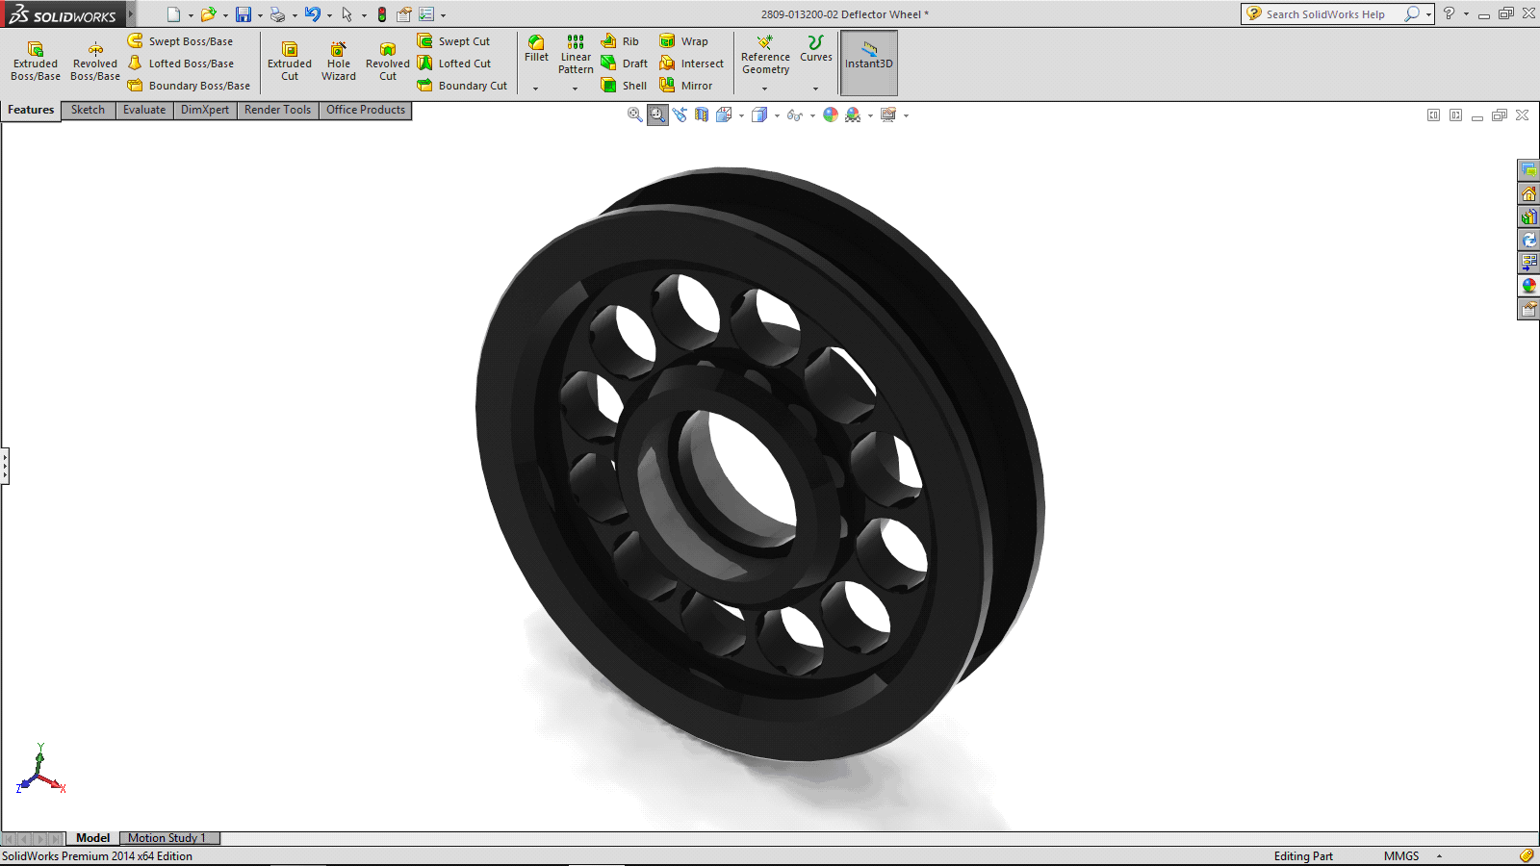Return to the Previous View
Screen dimensions: 1540x866
tap(680, 115)
